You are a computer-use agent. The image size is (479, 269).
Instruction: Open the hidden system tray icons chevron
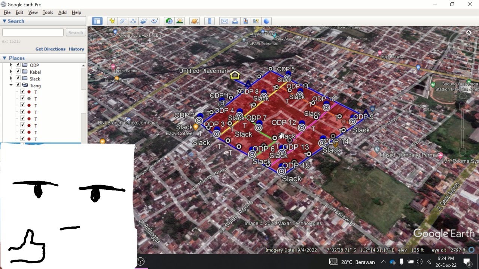click(384, 262)
